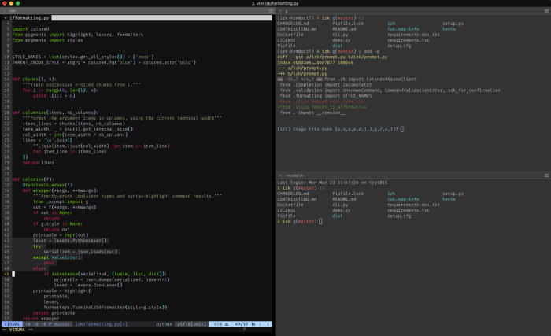
Task: Click the ~/code/izk pane title
Action: click(294, 175)
